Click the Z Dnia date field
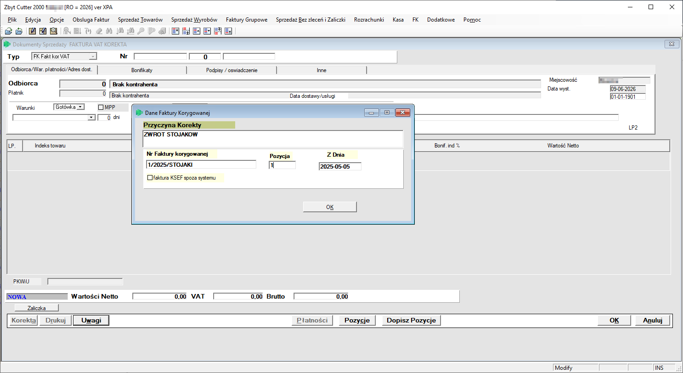This screenshot has height=373, width=683. [340, 166]
